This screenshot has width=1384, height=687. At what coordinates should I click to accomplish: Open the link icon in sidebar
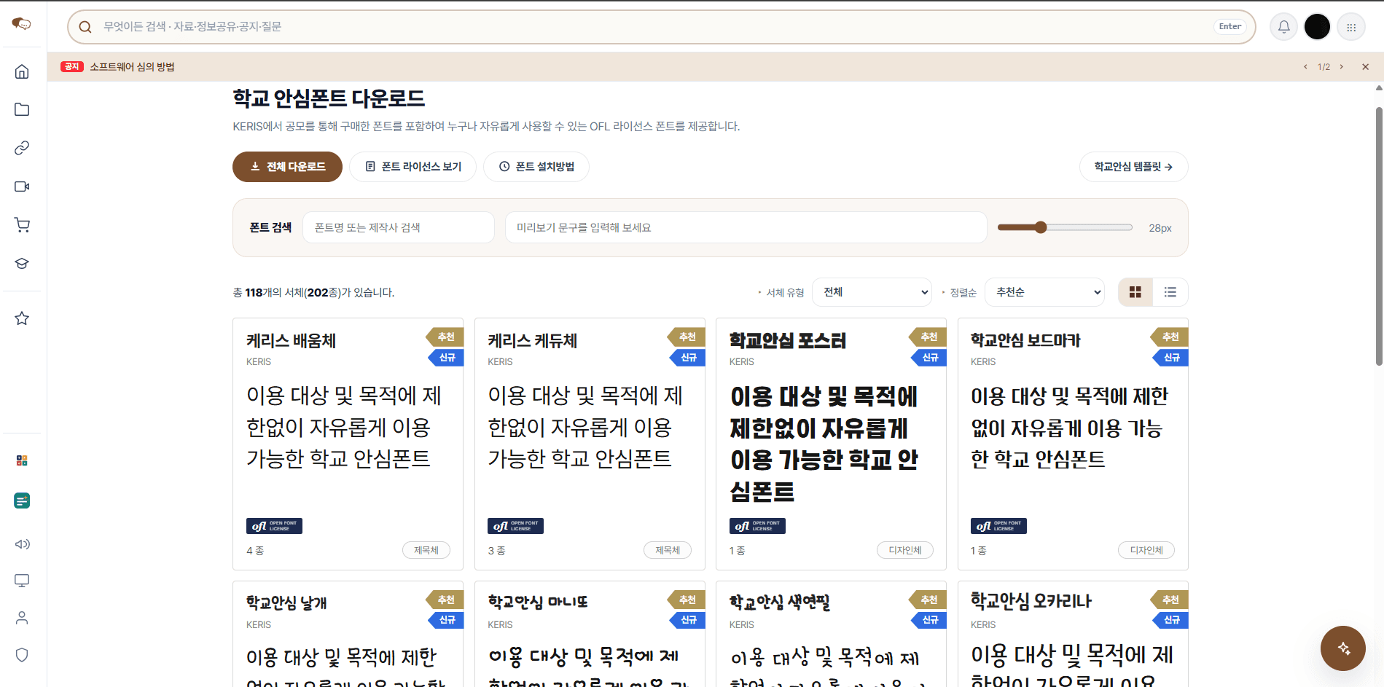22,148
